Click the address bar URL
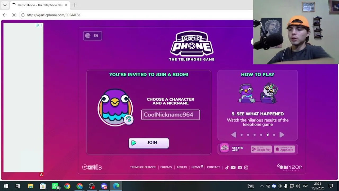The height and width of the screenshot is (191, 339). pos(54,15)
